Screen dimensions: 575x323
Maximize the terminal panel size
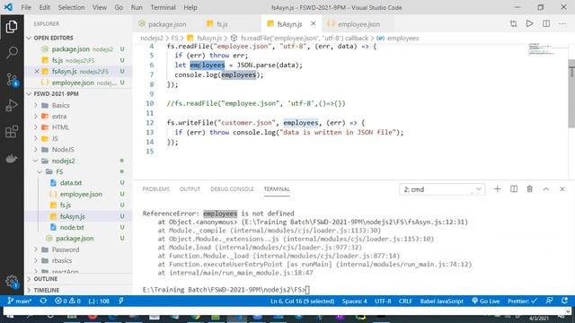pyautogui.click(x=546, y=189)
